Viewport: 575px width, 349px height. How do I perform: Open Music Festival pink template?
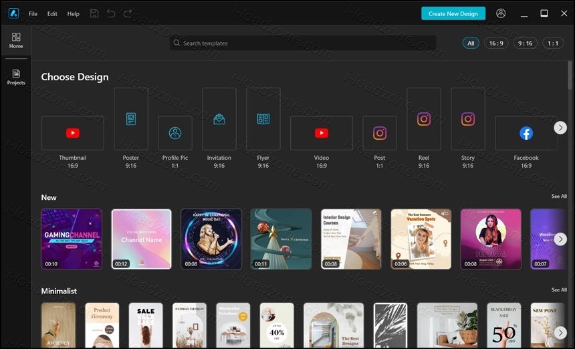(491, 239)
